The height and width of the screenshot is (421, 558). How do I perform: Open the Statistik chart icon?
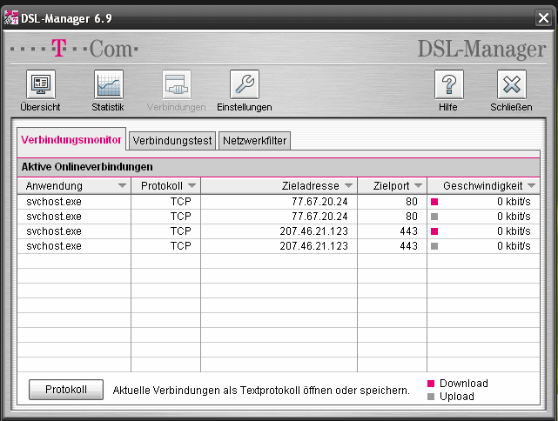(109, 84)
